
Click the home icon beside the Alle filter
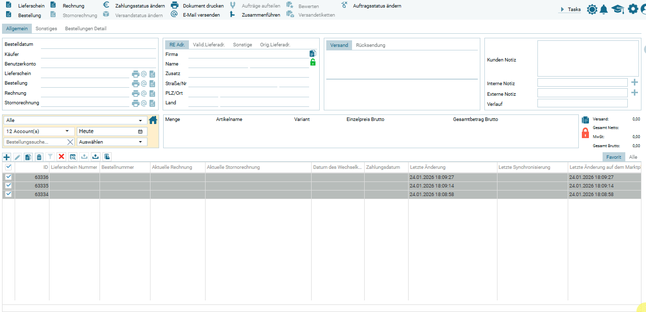click(x=154, y=120)
